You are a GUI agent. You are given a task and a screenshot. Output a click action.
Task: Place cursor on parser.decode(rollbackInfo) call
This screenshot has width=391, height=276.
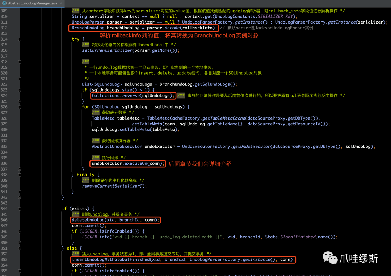pyautogui.click(x=181, y=28)
